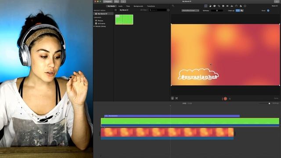Open browser settings gear beside search
Image resolution: width=281 pixels, height=158 pixels.
click(x=168, y=10)
